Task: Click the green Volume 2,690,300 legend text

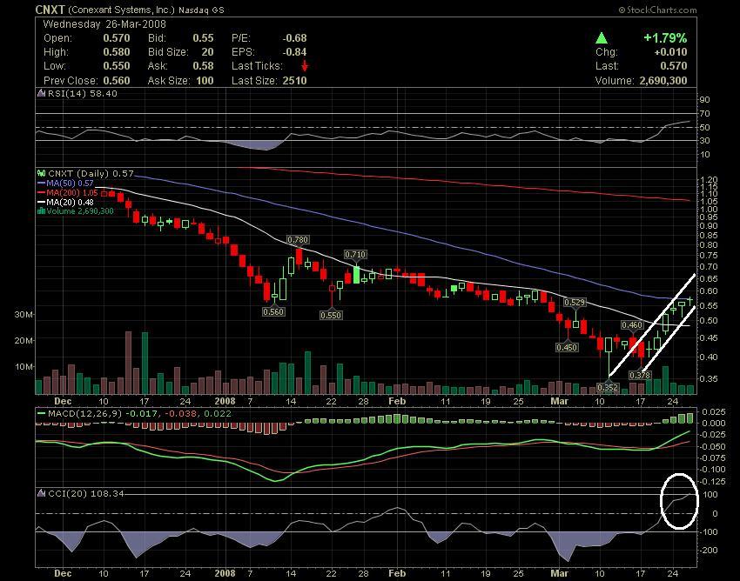Action: [80, 210]
